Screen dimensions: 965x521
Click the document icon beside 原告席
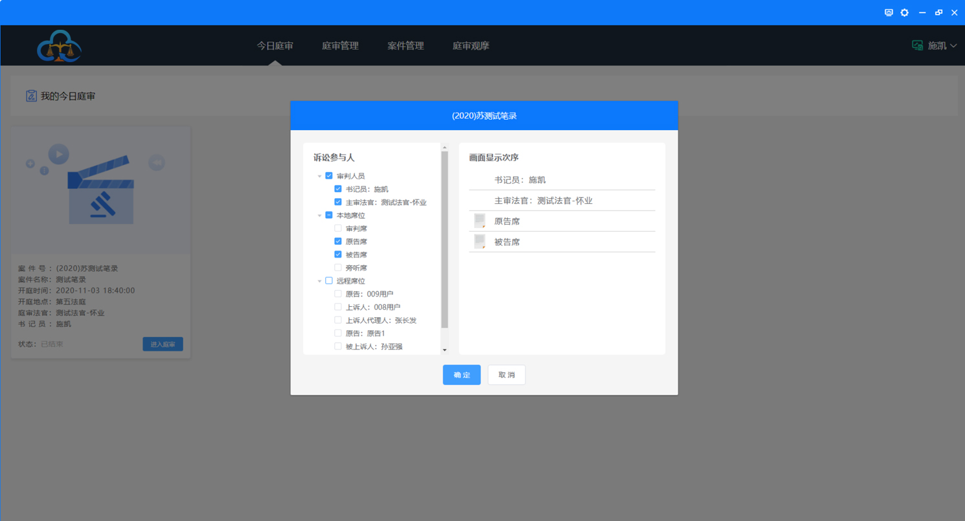[480, 221]
